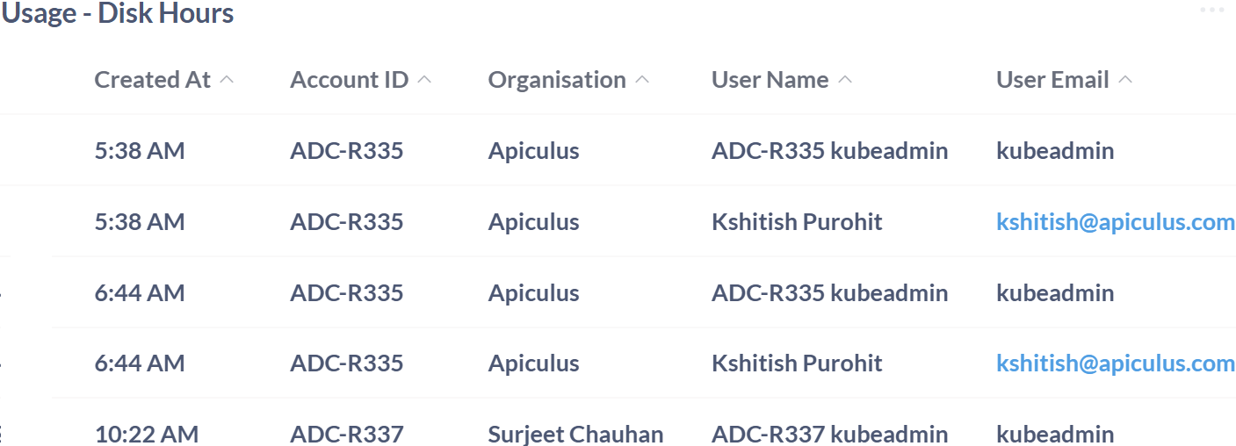Open the card's ellipsis options menu
Screen dimensions: 1236x446
pyautogui.click(x=1211, y=10)
